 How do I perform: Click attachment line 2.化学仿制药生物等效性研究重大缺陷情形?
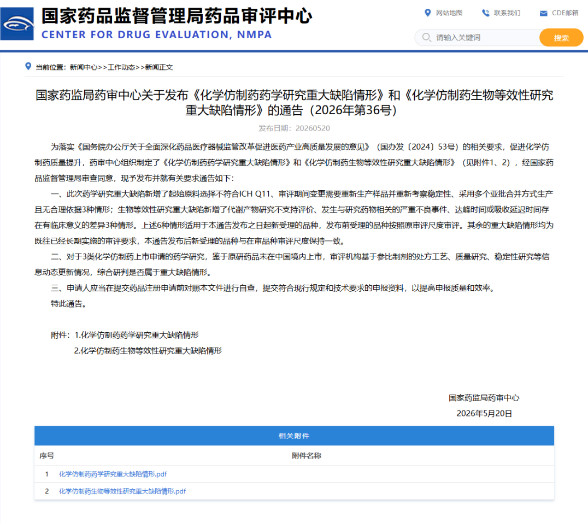[148, 351]
